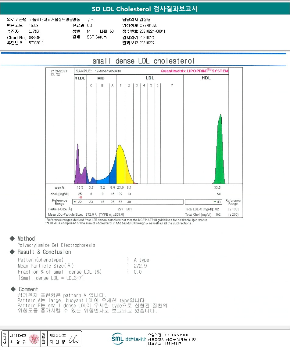Select reception number 20210224-00041
Viewport: 290px width, 350px height.
click(x=152, y=31)
